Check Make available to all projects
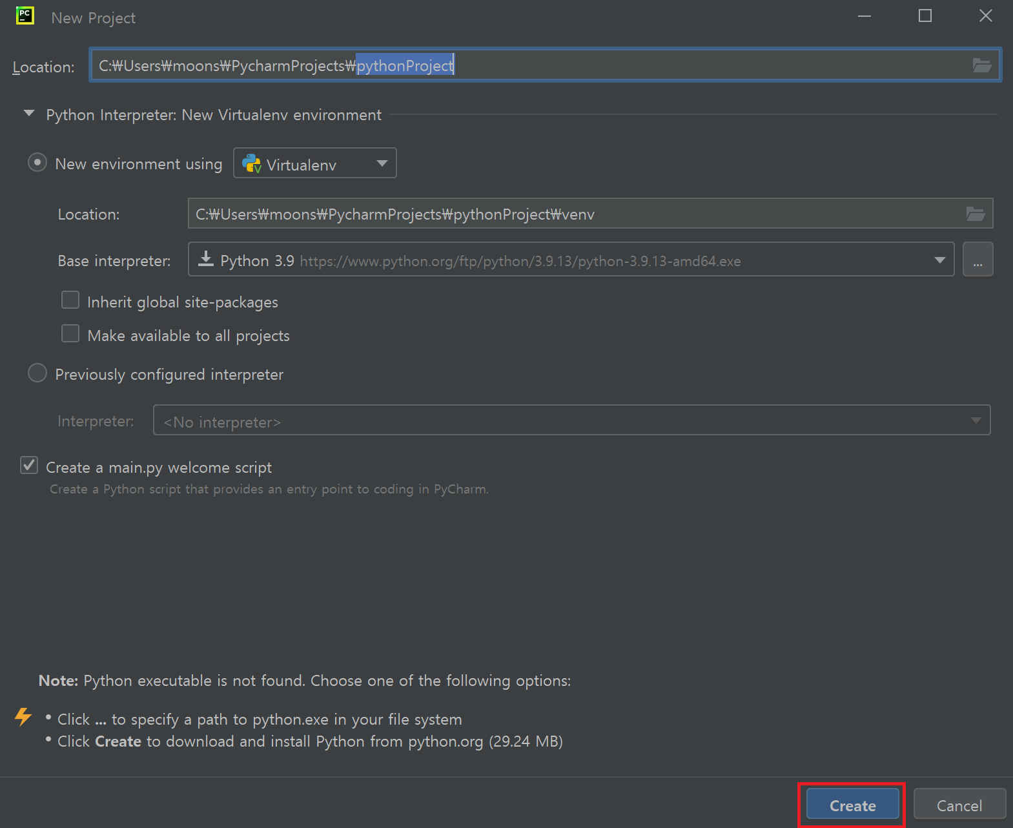Viewport: 1013px width, 828px height. (70, 334)
